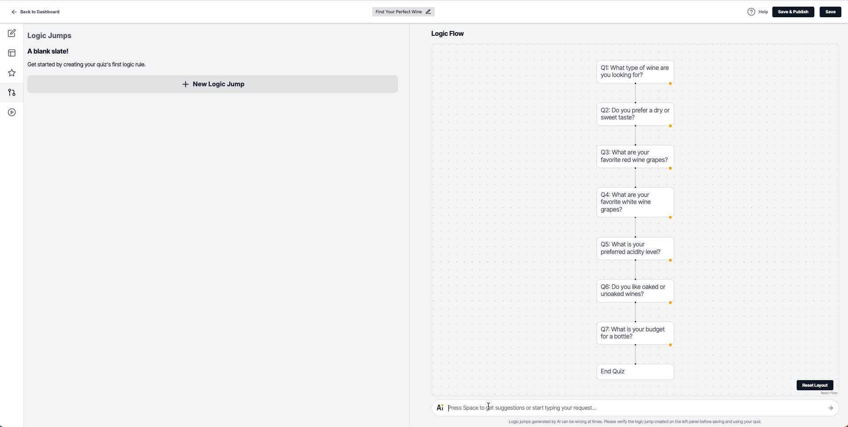
Task: Open the star sidebar icon
Action: (12, 73)
